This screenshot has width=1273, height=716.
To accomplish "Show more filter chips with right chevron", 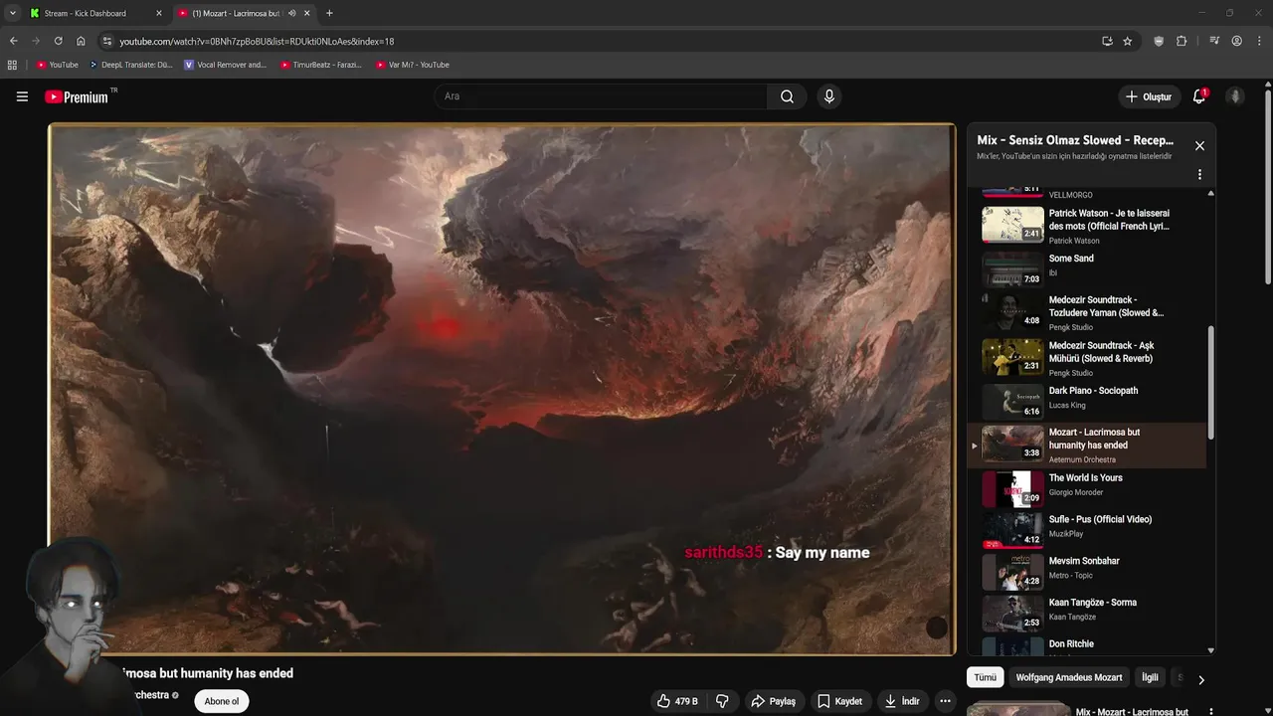I will coord(1200,680).
